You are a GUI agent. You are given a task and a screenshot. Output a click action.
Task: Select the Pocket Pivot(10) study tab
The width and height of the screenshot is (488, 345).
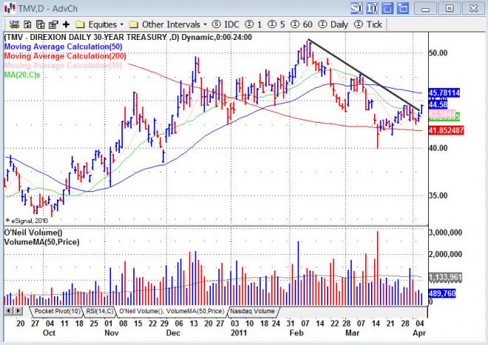(x=56, y=311)
